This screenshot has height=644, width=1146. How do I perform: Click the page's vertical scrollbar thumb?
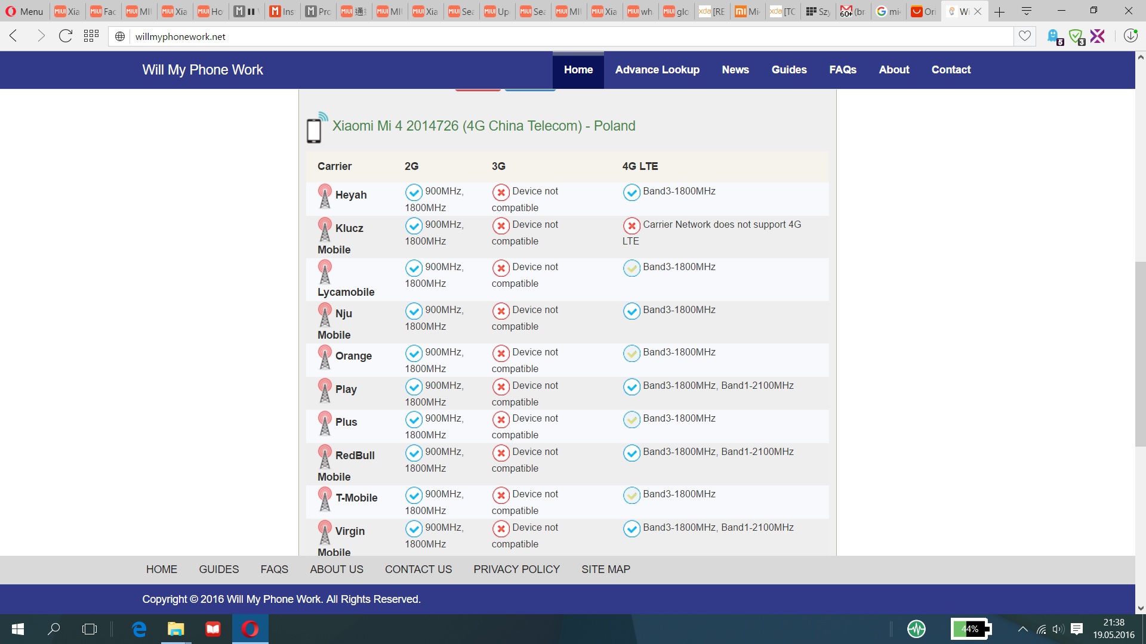[1140, 354]
